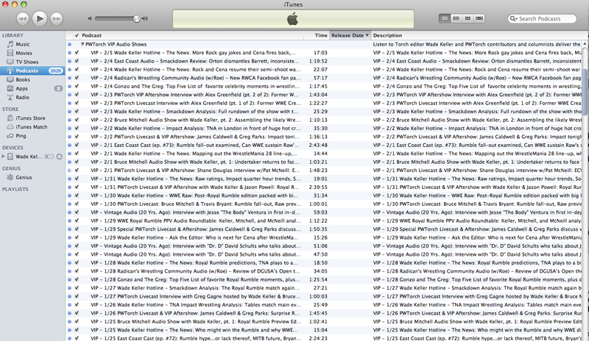589x341 pixels.
Task: Toggle the header checkbox column
Action: click(x=77, y=35)
